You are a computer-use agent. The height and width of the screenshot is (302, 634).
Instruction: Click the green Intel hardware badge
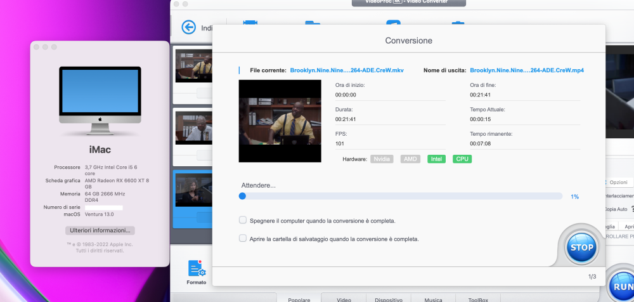(x=436, y=159)
